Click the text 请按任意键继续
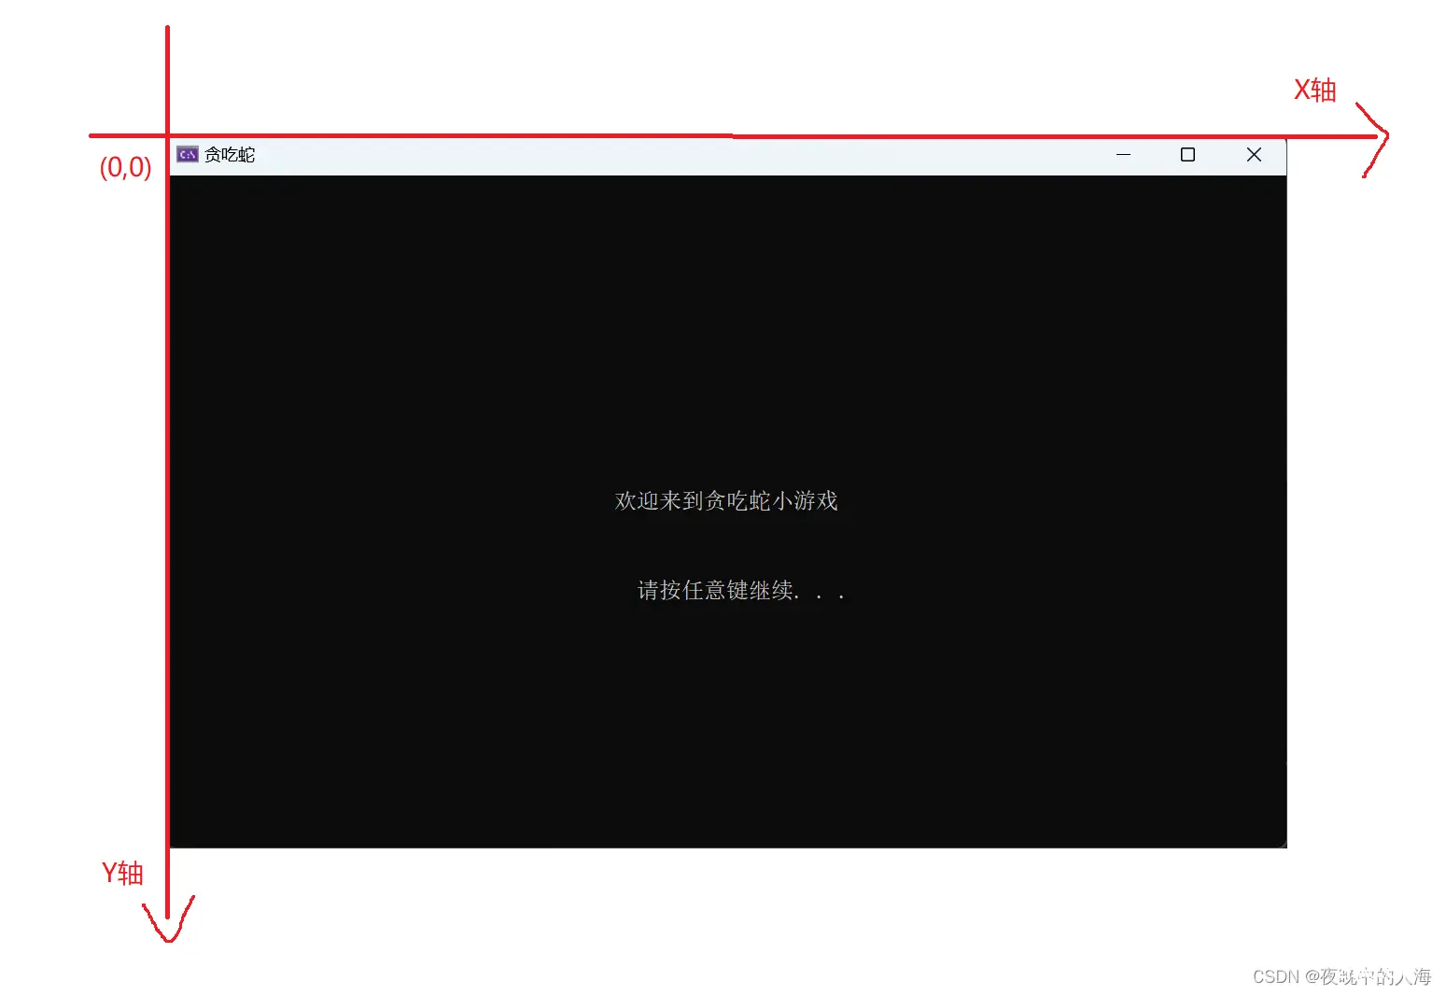The image size is (1446, 995). click(x=716, y=590)
